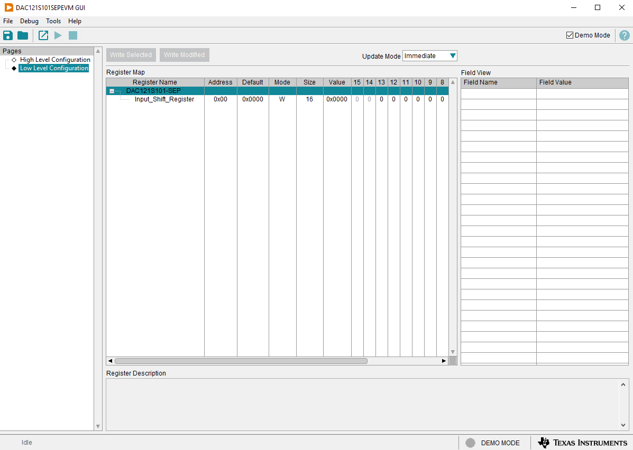Image resolution: width=633 pixels, height=450 pixels.
Task: Select the High Level Configuration page
Action: point(55,59)
